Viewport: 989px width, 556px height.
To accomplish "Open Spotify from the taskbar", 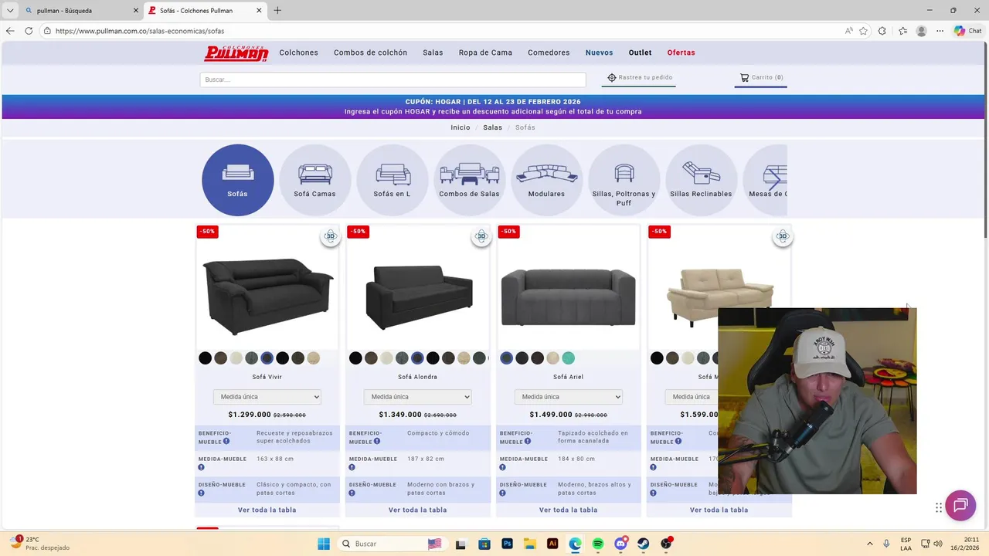I will point(598,544).
